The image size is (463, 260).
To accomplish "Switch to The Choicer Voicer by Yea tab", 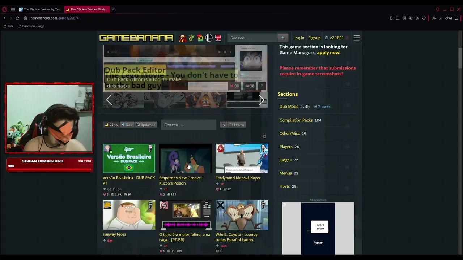I will point(39,9).
